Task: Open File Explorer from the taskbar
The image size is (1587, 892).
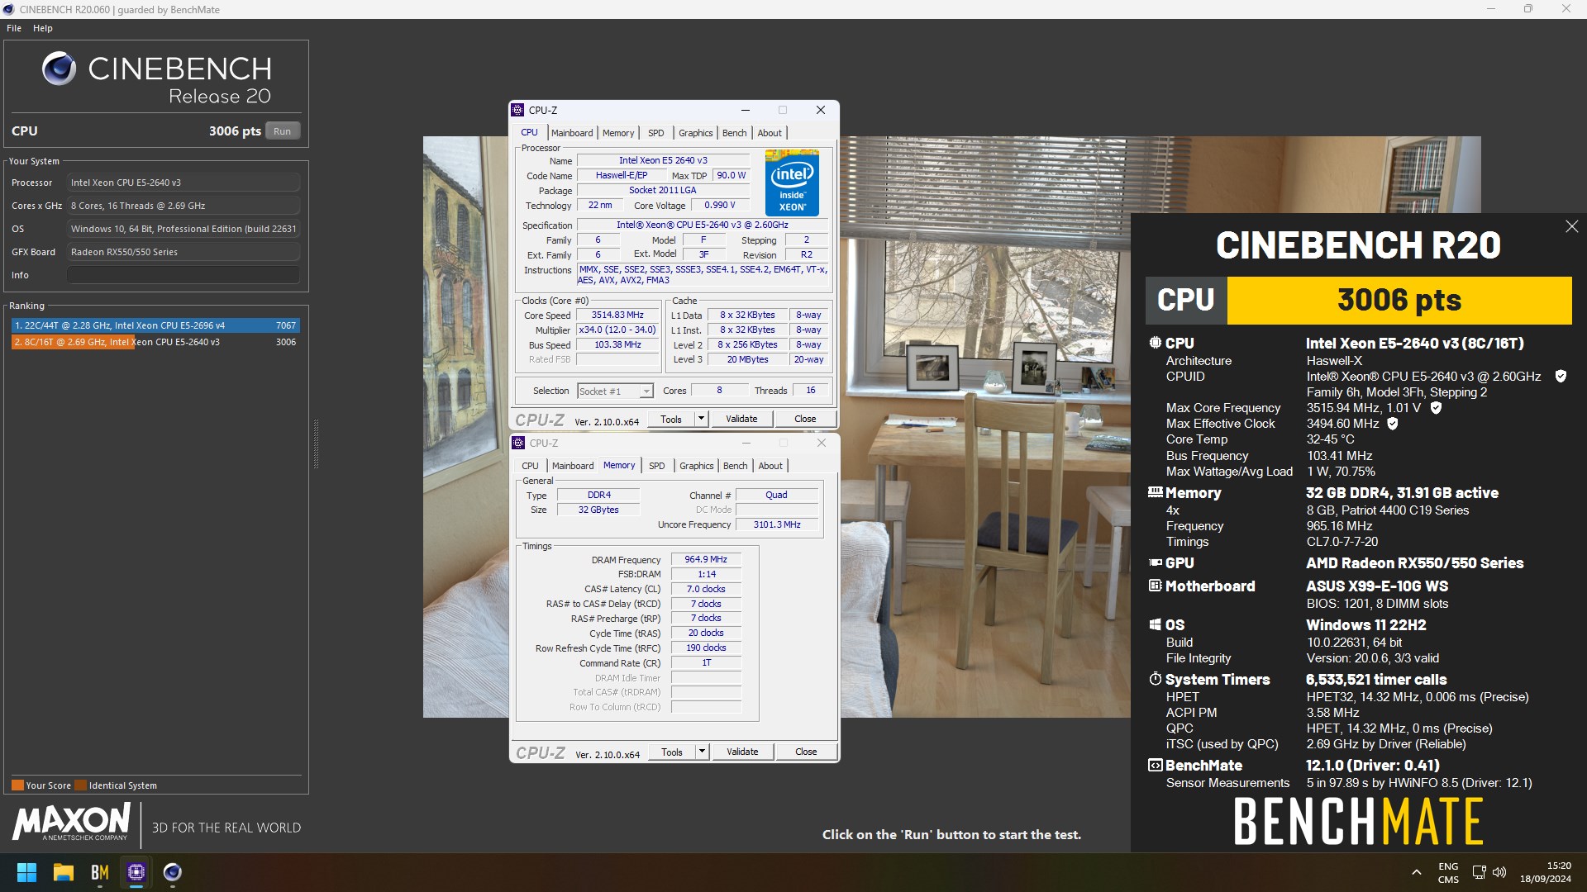Action: [x=64, y=872]
